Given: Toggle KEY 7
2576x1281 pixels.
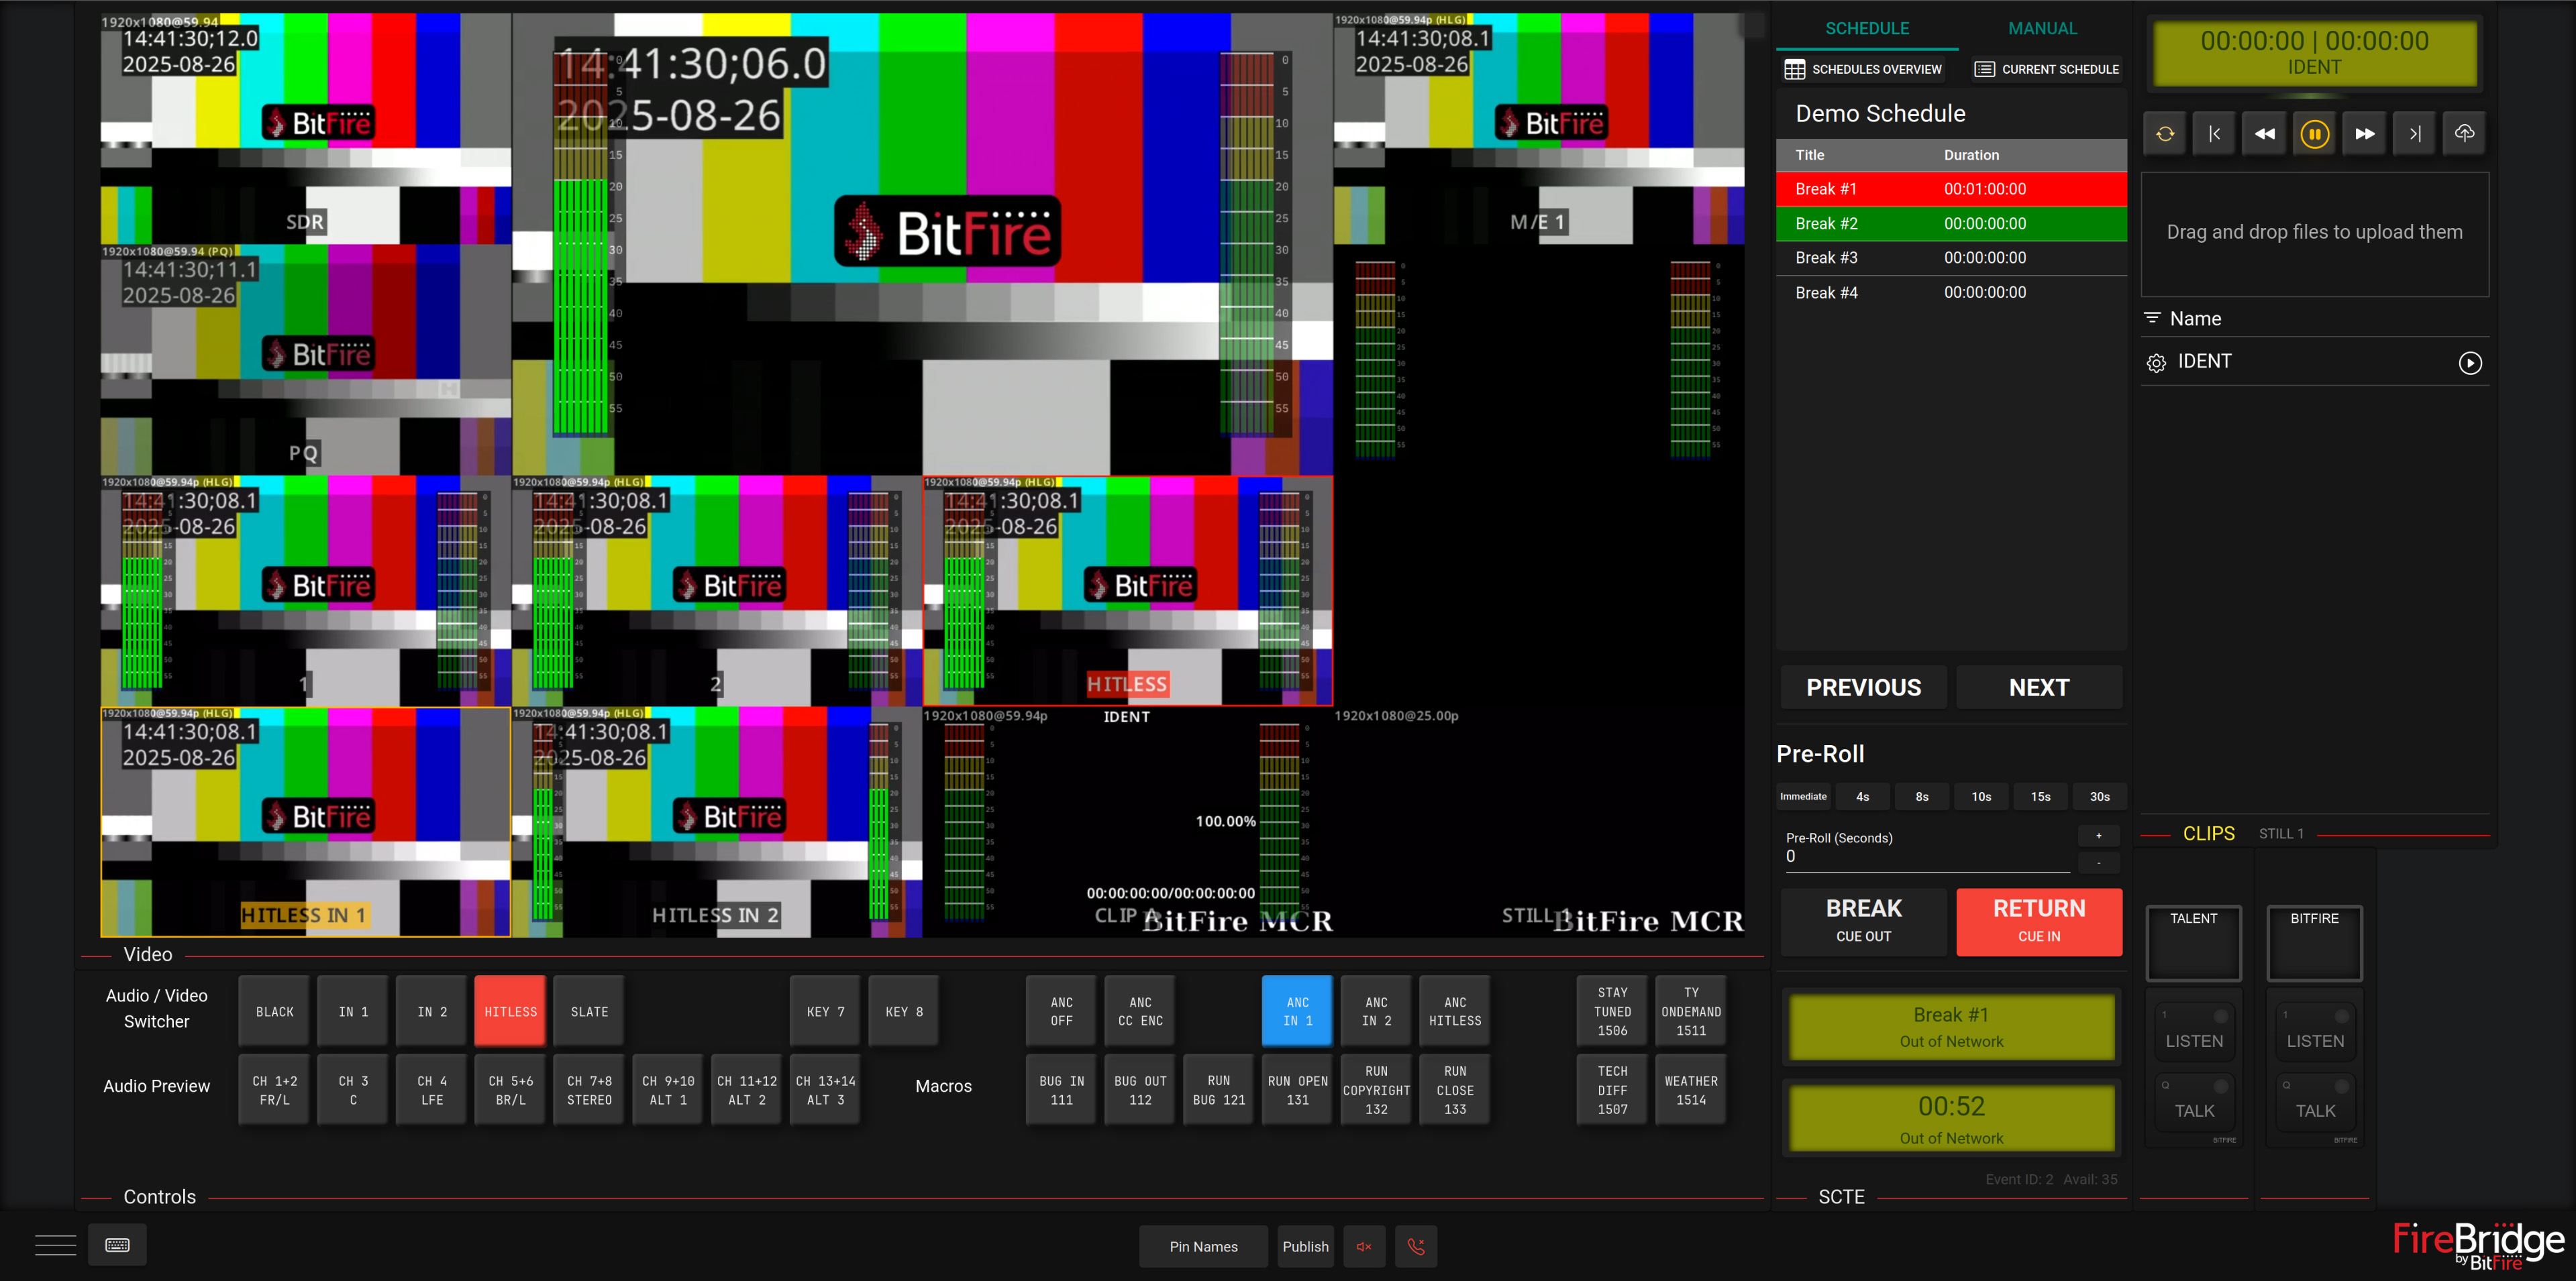Looking at the screenshot, I should click(825, 1011).
